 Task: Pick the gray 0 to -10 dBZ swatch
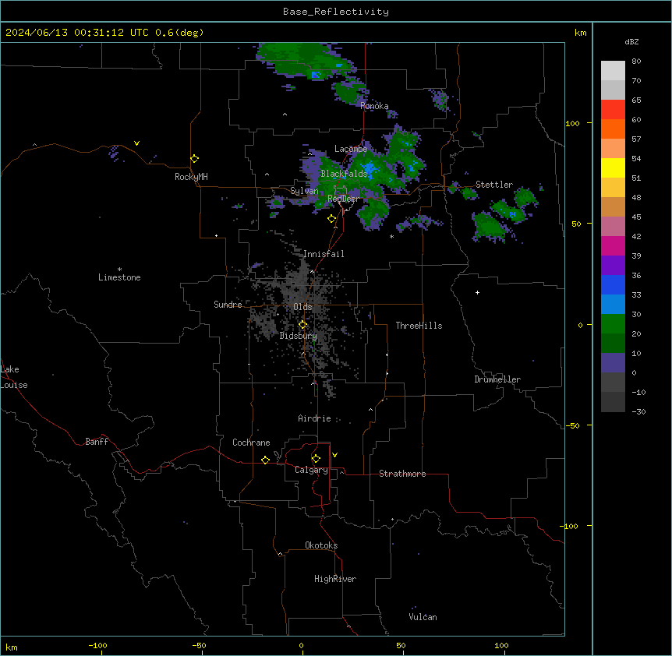pyautogui.click(x=613, y=383)
